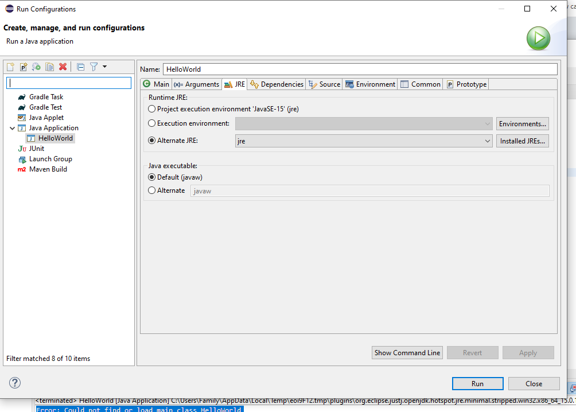The image size is (576, 412).
Task: Click into the Name text field
Action: click(360, 69)
